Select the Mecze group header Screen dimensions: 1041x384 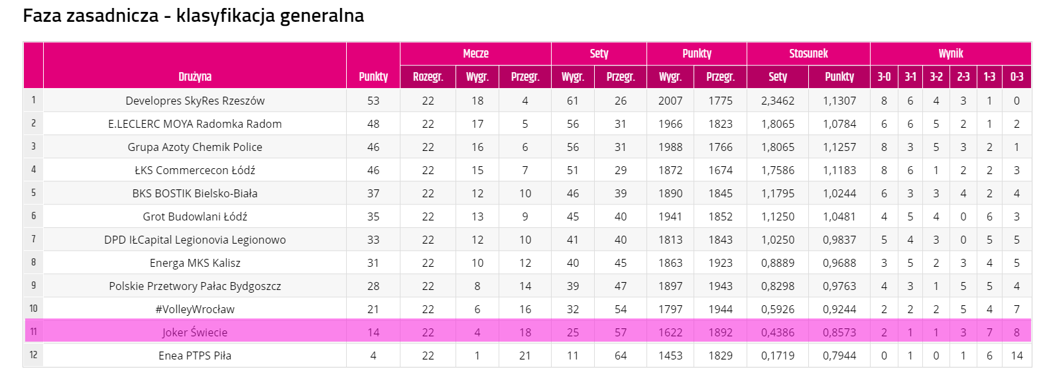pos(475,54)
